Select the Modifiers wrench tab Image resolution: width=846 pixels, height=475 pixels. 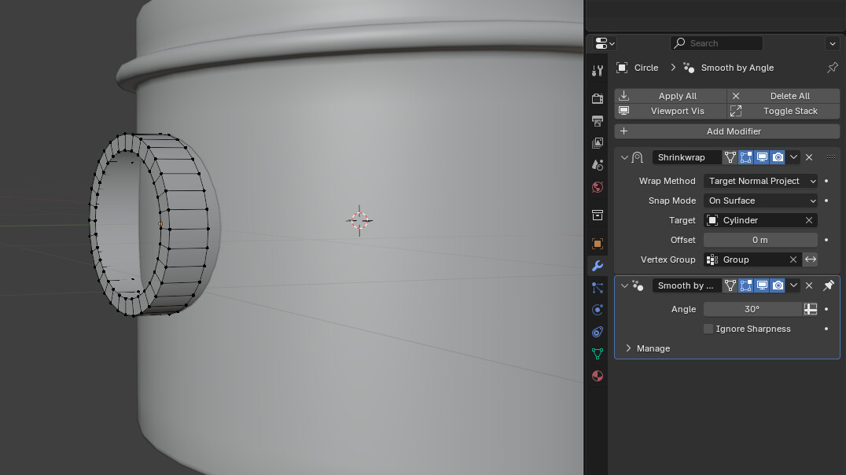598,266
